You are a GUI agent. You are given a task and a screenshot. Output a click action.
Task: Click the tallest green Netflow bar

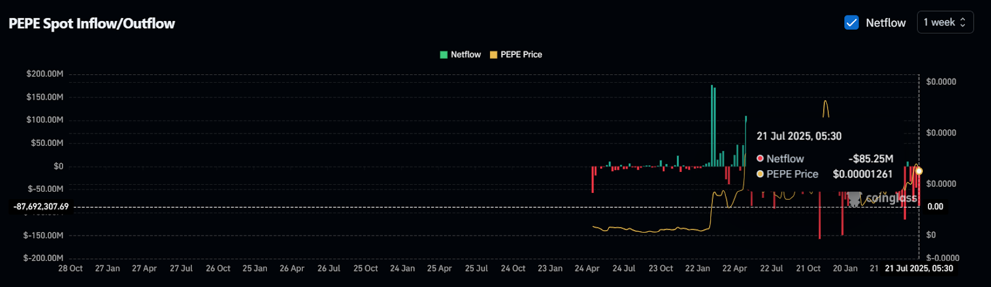pyautogui.click(x=712, y=126)
